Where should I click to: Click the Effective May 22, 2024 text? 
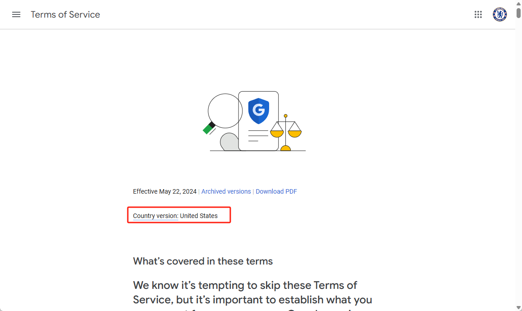coord(165,191)
